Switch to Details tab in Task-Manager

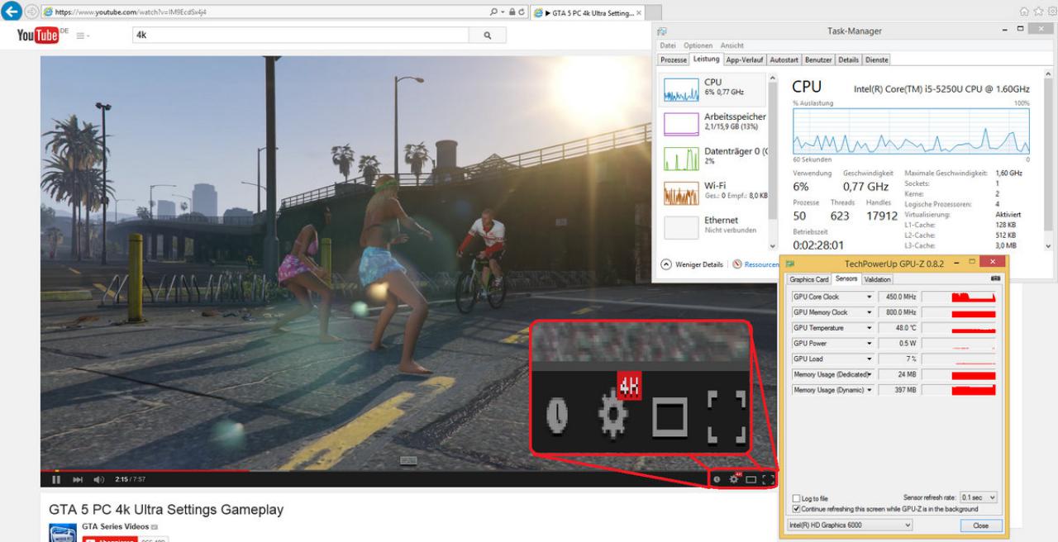pos(848,59)
